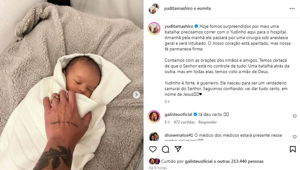
Task: Click galisteuoficial username in comments
Action: pyautogui.click(x=178, y=114)
